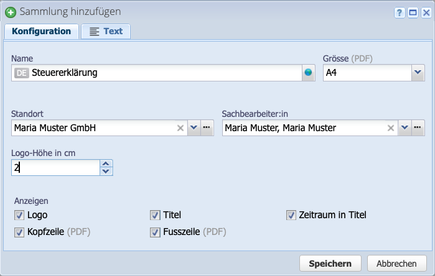Image resolution: width=435 pixels, height=276 pixels.
Task: Open the Standort dropdown list
Action: (194, 128)
